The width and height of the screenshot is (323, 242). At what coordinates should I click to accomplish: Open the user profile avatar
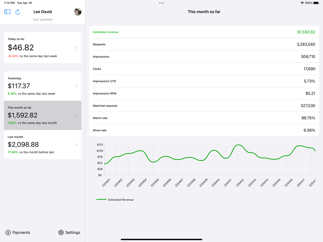pos(78,12)
